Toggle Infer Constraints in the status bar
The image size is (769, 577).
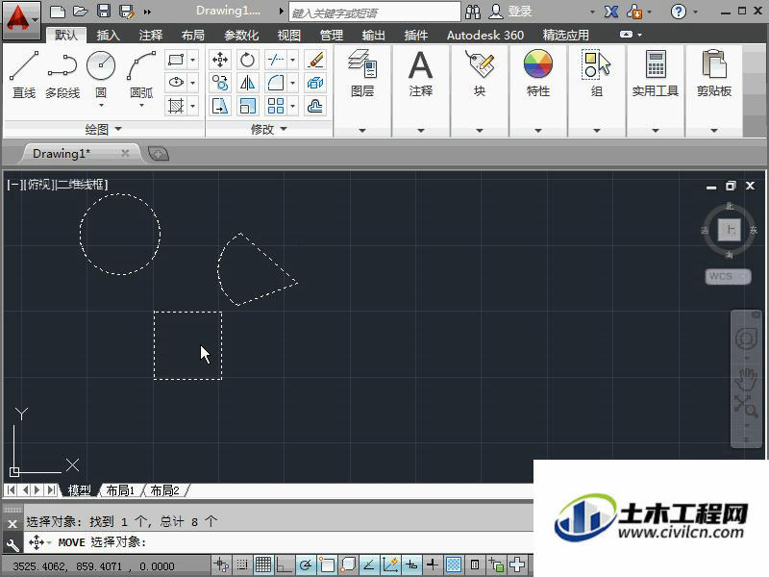click(x=221, y=565)
